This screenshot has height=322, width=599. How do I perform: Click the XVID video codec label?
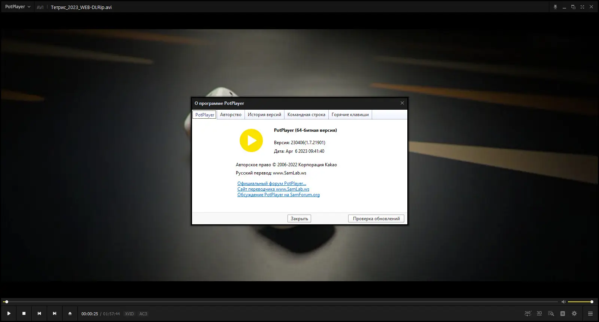pos(130,314)
